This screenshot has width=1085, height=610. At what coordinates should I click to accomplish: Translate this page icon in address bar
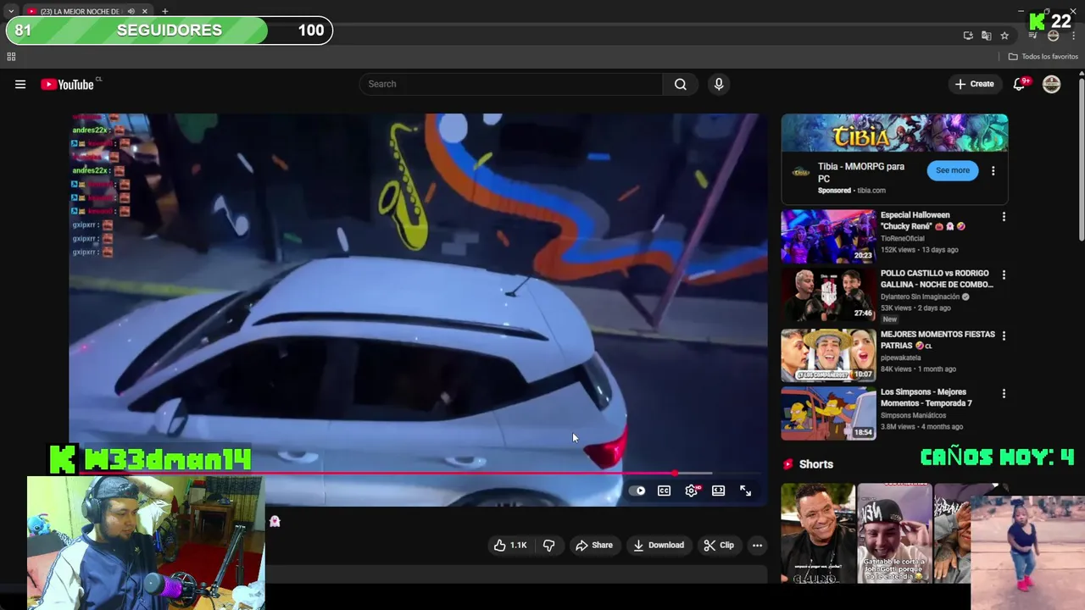pyautogui.click(x=986, y=36)
